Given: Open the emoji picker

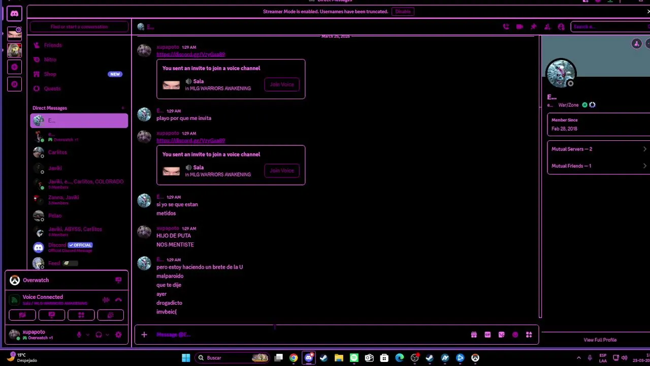Looking at the screenshot, I should pos(515,334).
